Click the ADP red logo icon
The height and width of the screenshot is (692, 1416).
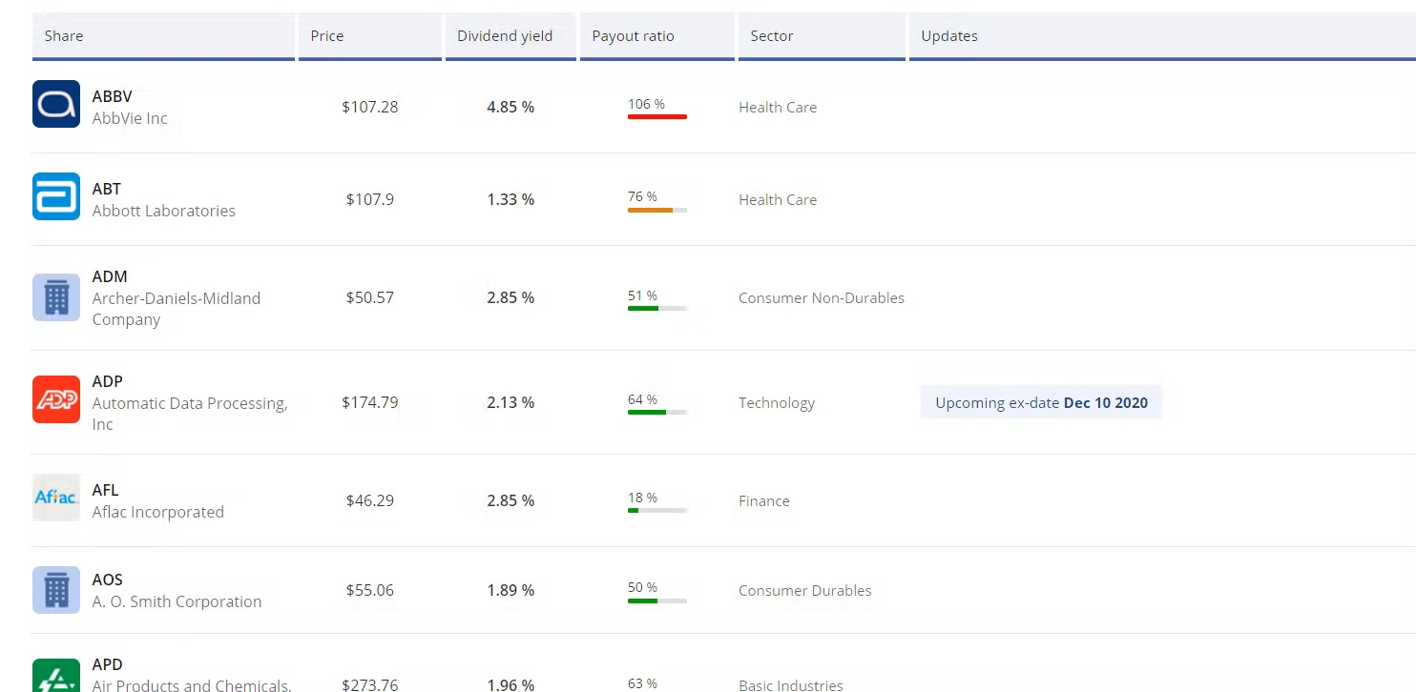pos(56,399)
